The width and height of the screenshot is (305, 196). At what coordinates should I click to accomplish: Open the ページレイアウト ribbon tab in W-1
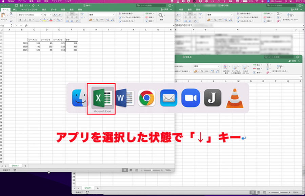tap(29, 9)
